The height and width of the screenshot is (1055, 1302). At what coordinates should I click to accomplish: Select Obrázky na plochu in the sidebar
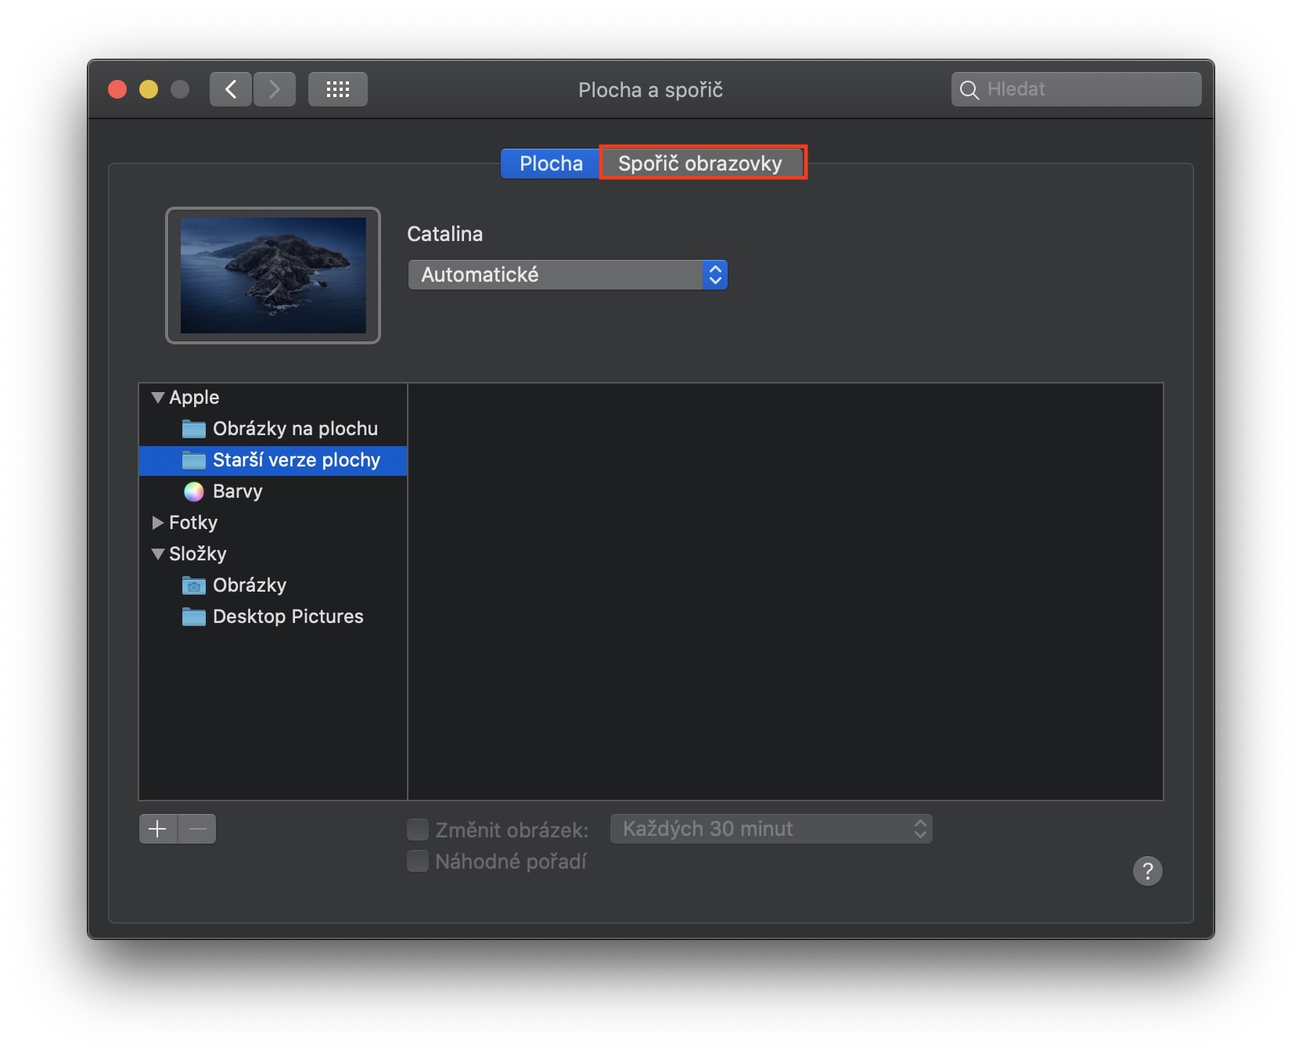click(273, 429)
